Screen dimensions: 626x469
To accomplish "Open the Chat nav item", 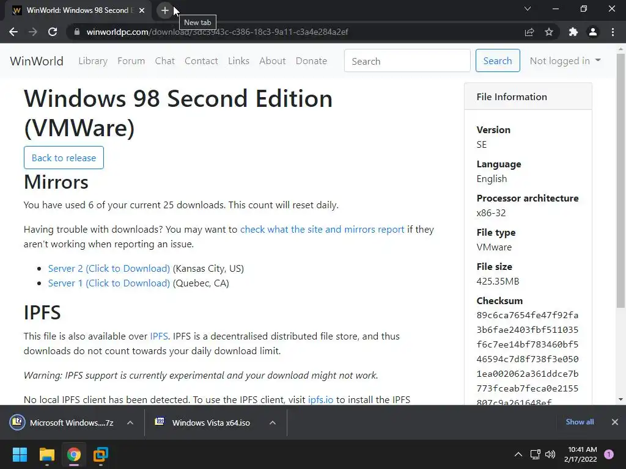I will point(165,61).
